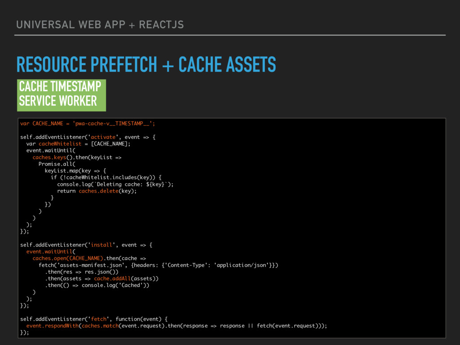Click the 'Promise.all(' line
The image size is (460, 345).
57,164
